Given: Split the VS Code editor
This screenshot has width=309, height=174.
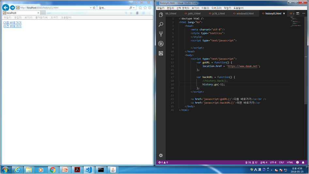Looking at the screenshot, I should coord(298,13).
